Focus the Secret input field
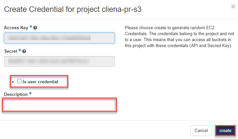Screen dimensions: 238x139 [x=59, y=61]
